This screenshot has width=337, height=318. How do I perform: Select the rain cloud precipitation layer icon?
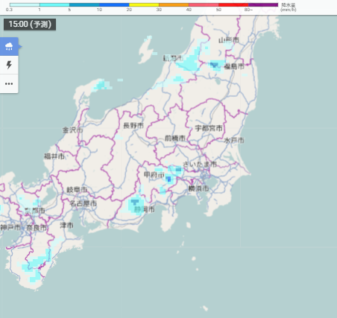[x=9, y=46]
